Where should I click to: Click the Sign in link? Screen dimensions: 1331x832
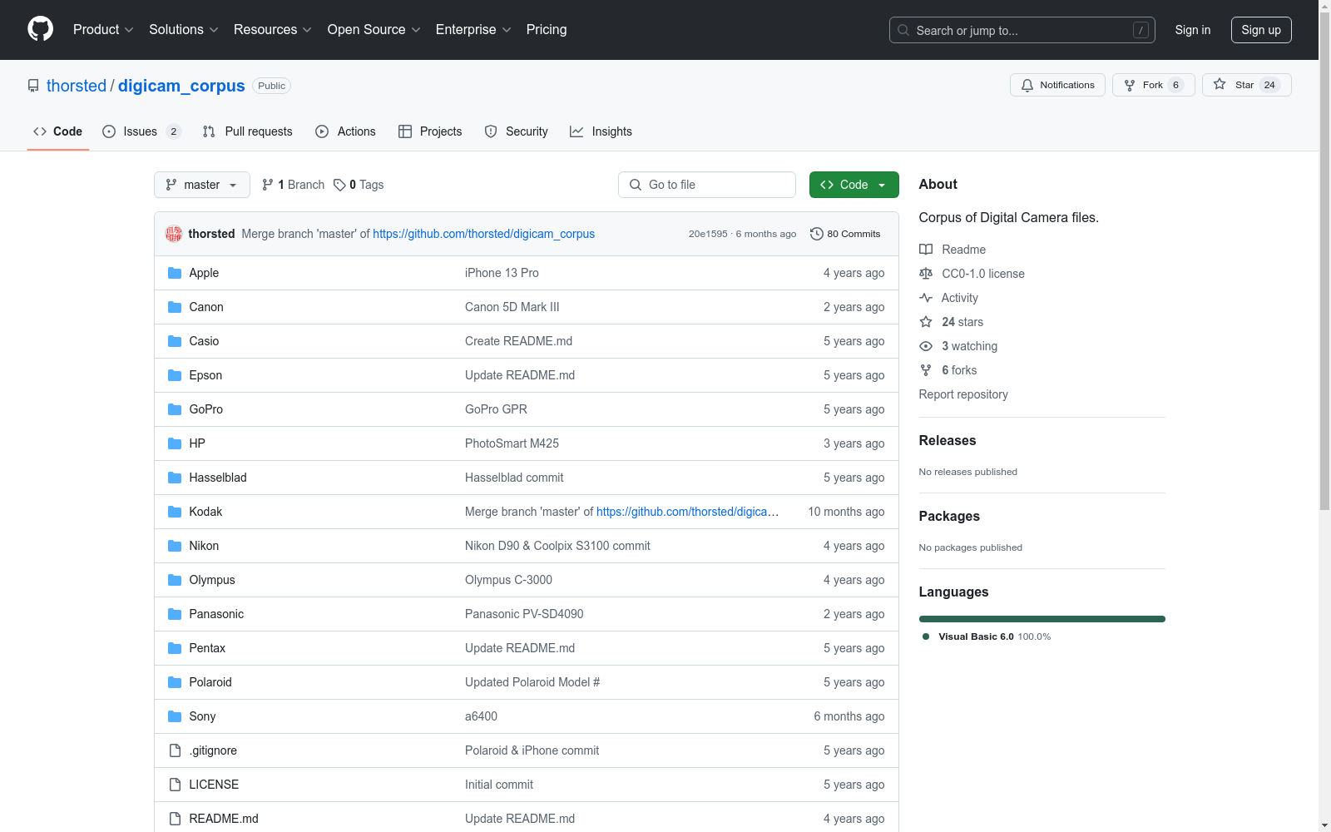click(x=1193, y=30)
